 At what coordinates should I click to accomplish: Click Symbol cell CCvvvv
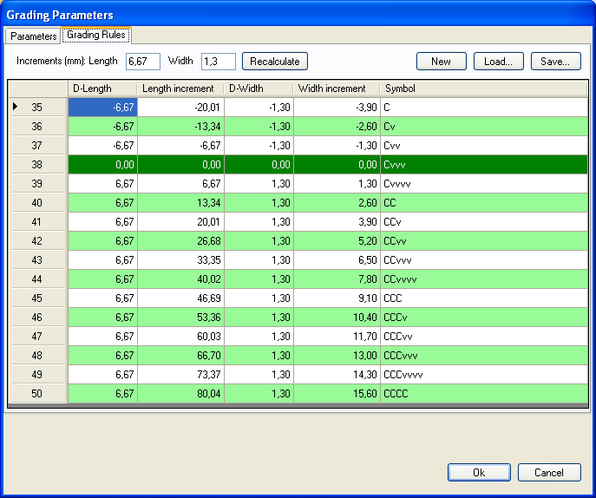[484, 279]
